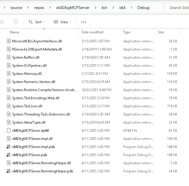Open the View dropdown menu

point(63,22)
